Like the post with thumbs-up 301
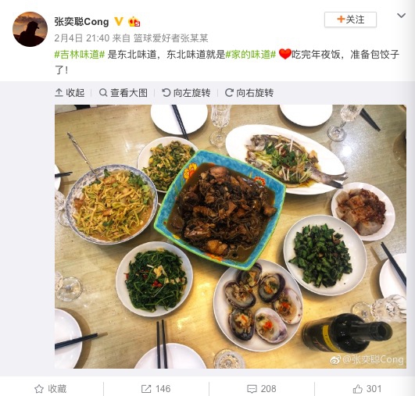Viewport: 415px width, 396px height. [x=367, y=389]
